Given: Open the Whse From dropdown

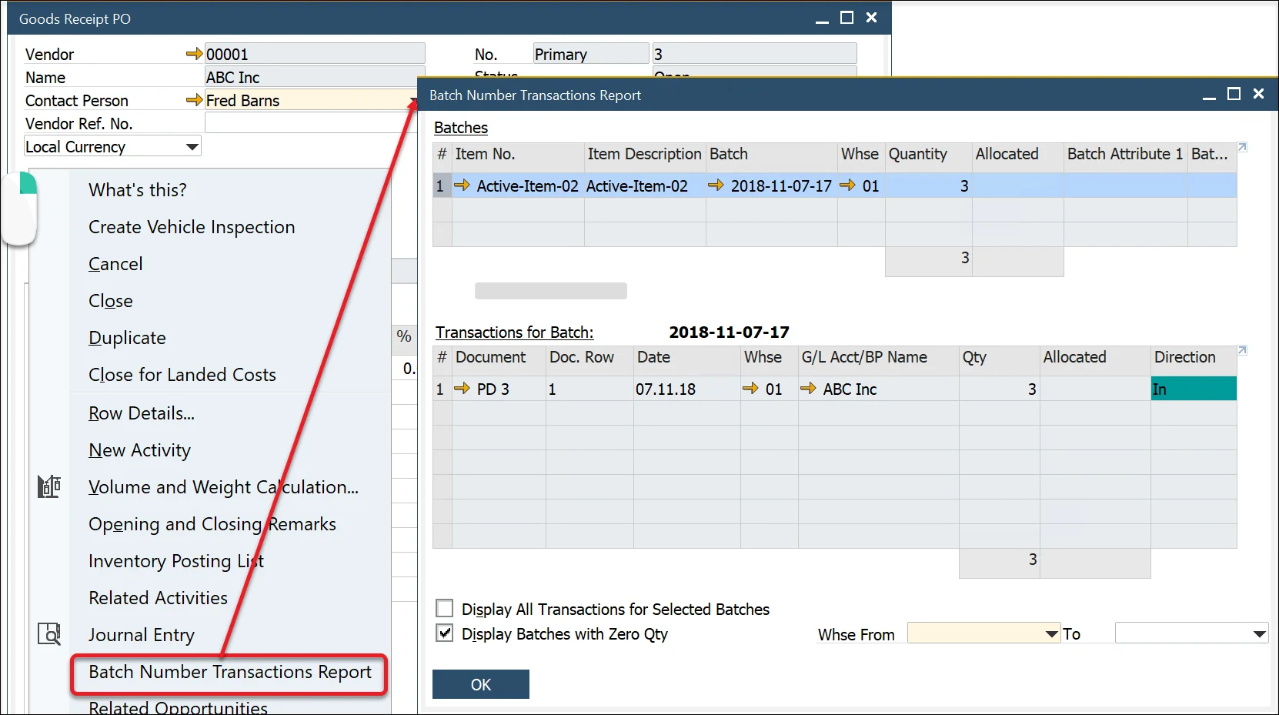Looking at the screenshot, I should click(x=1051, y=633).
